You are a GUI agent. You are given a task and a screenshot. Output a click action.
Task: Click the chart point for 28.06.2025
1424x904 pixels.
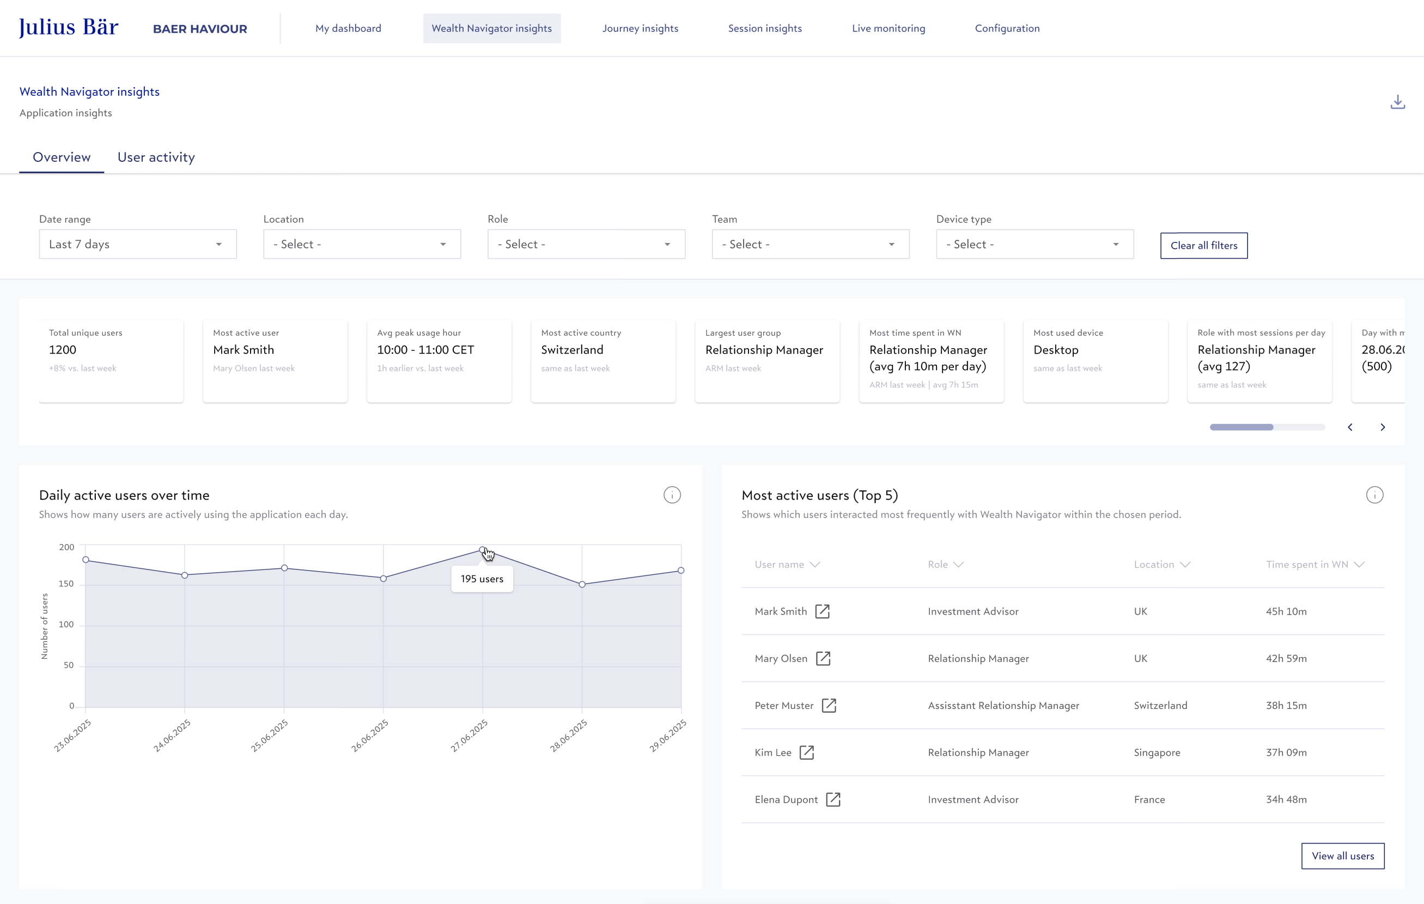click(582, 585)
